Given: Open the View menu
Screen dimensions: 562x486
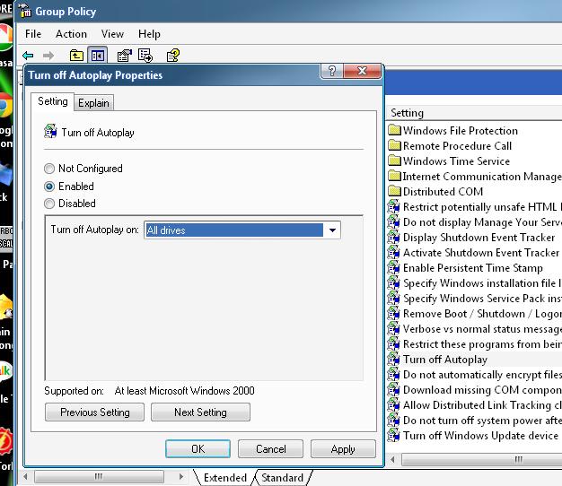Looking at the screenshot, I should click(112, 34).
